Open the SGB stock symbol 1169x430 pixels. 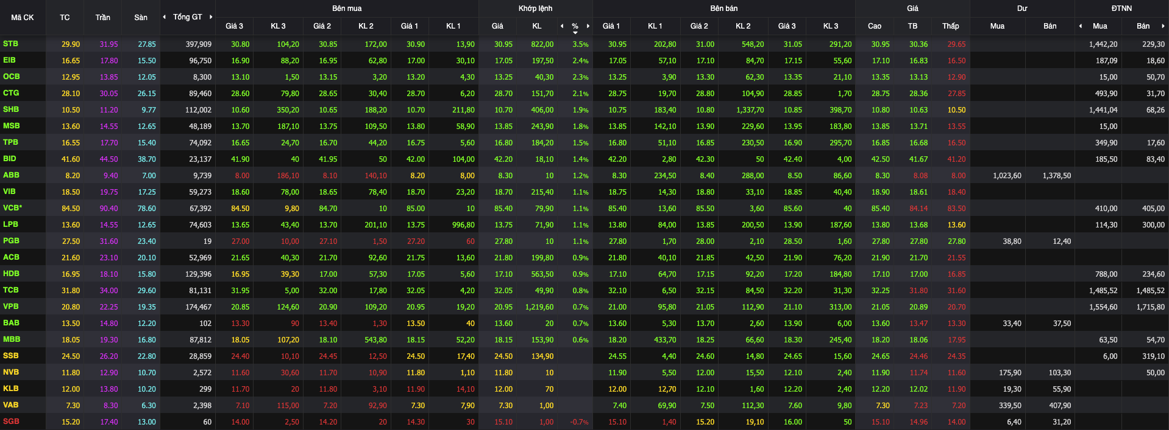point(11,421)
